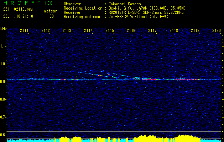
Task: Click the 2116 time axis marker
Action: coord(131,30)
